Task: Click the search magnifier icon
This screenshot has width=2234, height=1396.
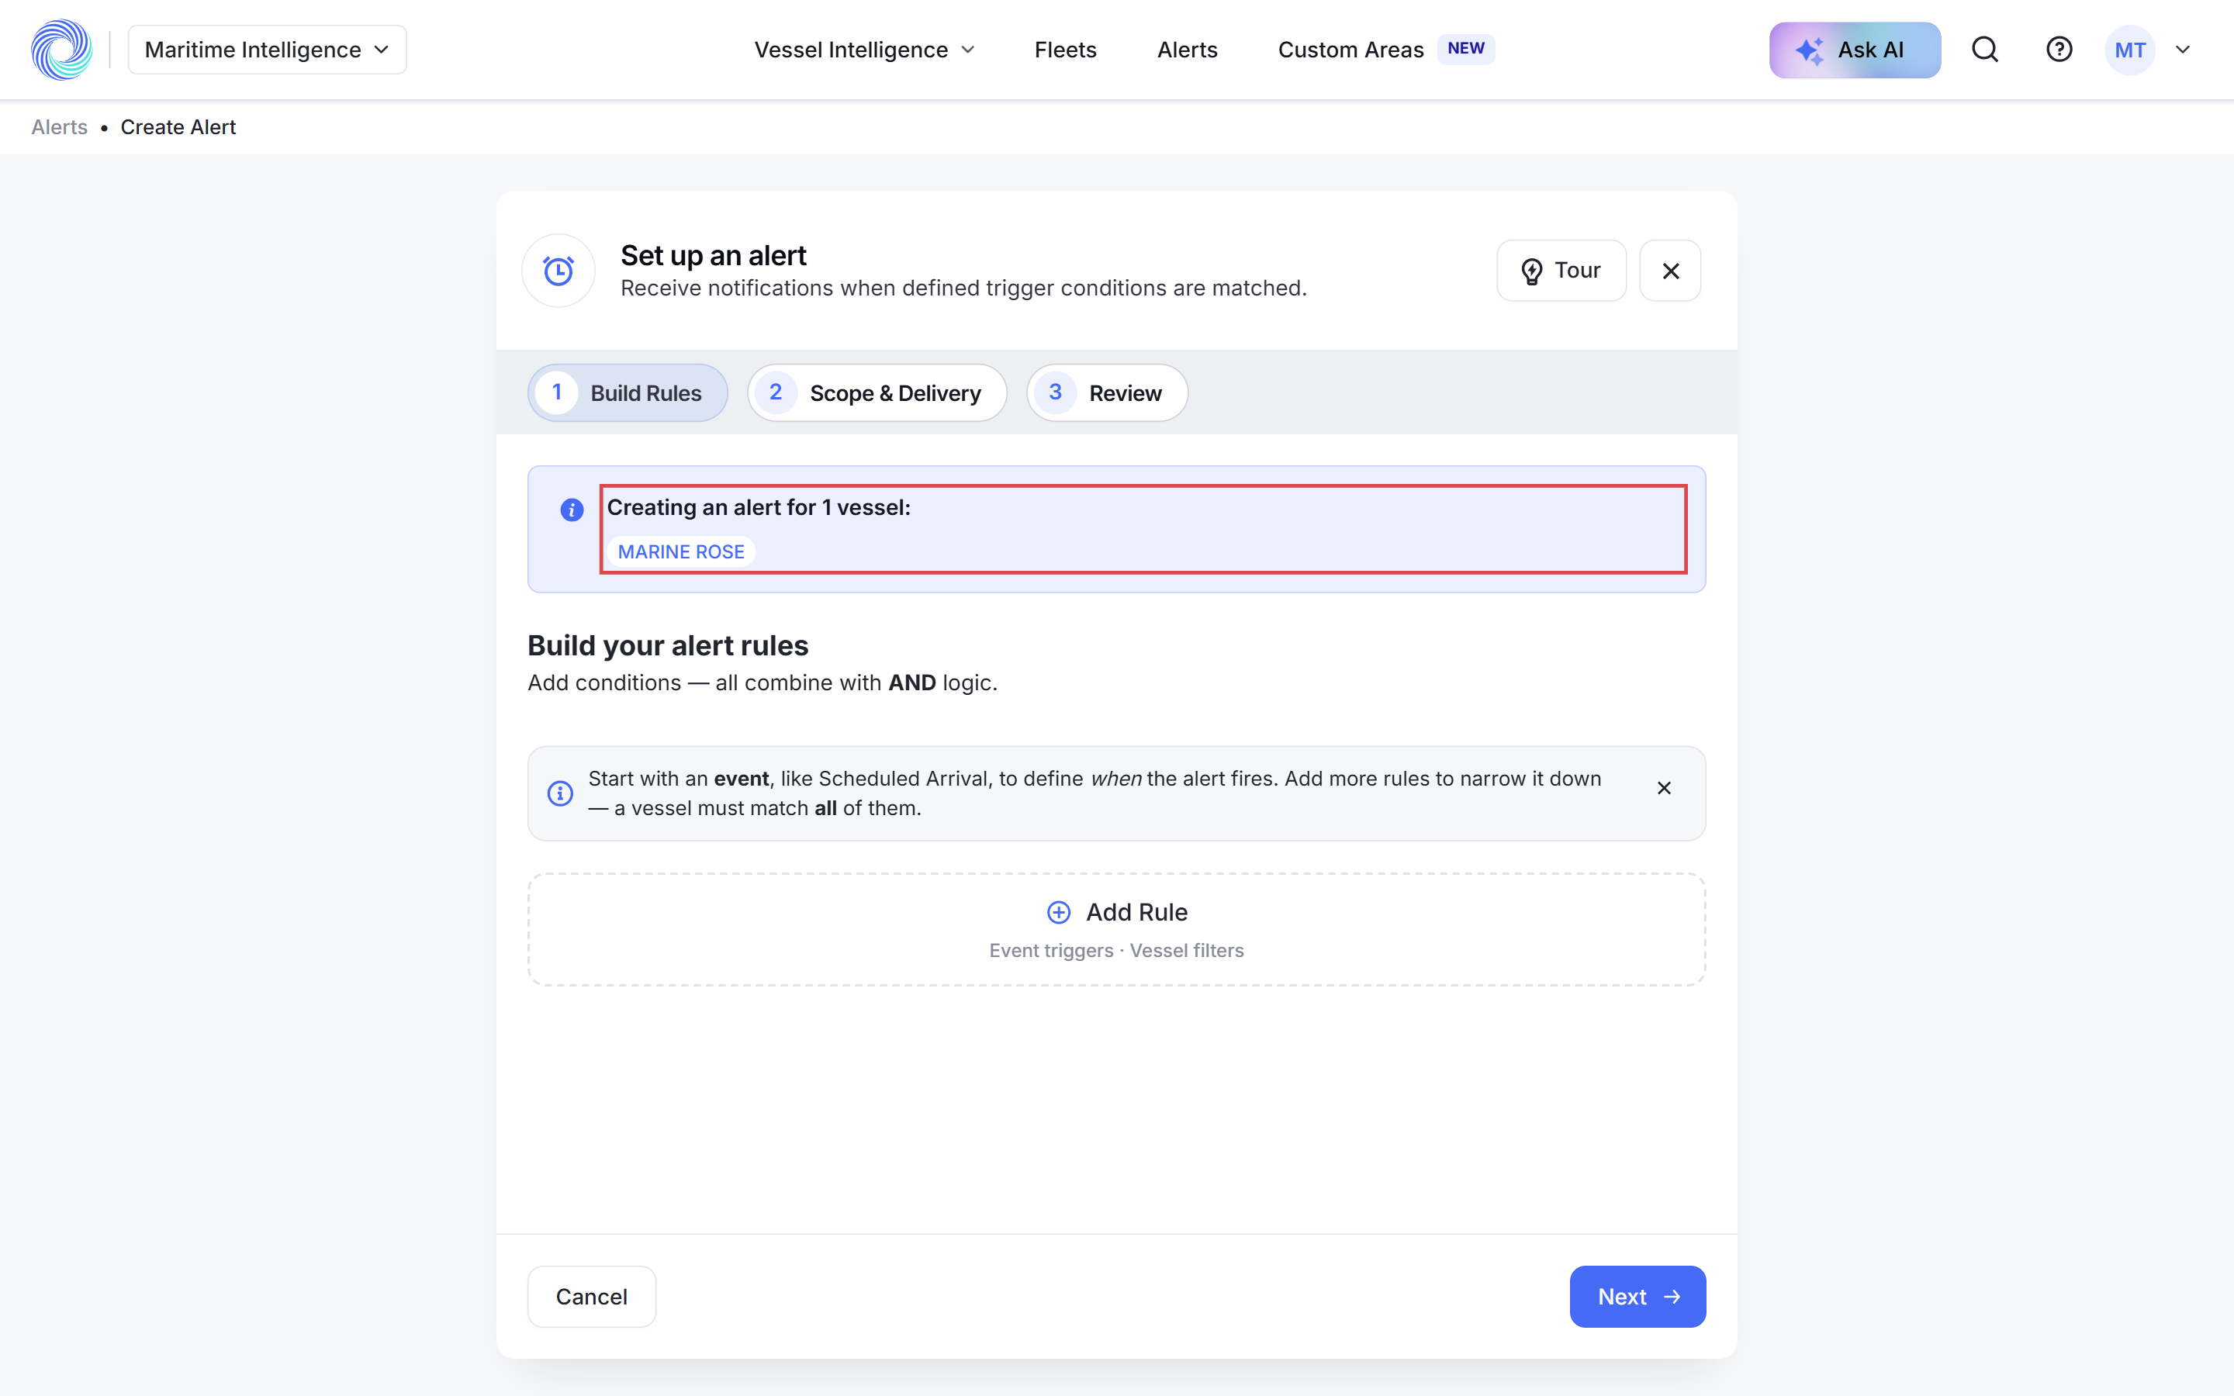Action: click(1985, 50)
